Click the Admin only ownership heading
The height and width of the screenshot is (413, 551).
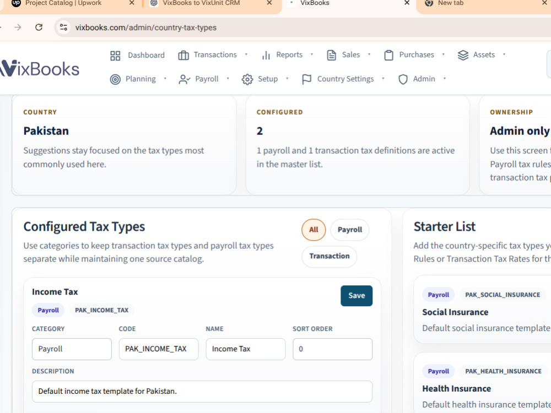pos(520,131)
